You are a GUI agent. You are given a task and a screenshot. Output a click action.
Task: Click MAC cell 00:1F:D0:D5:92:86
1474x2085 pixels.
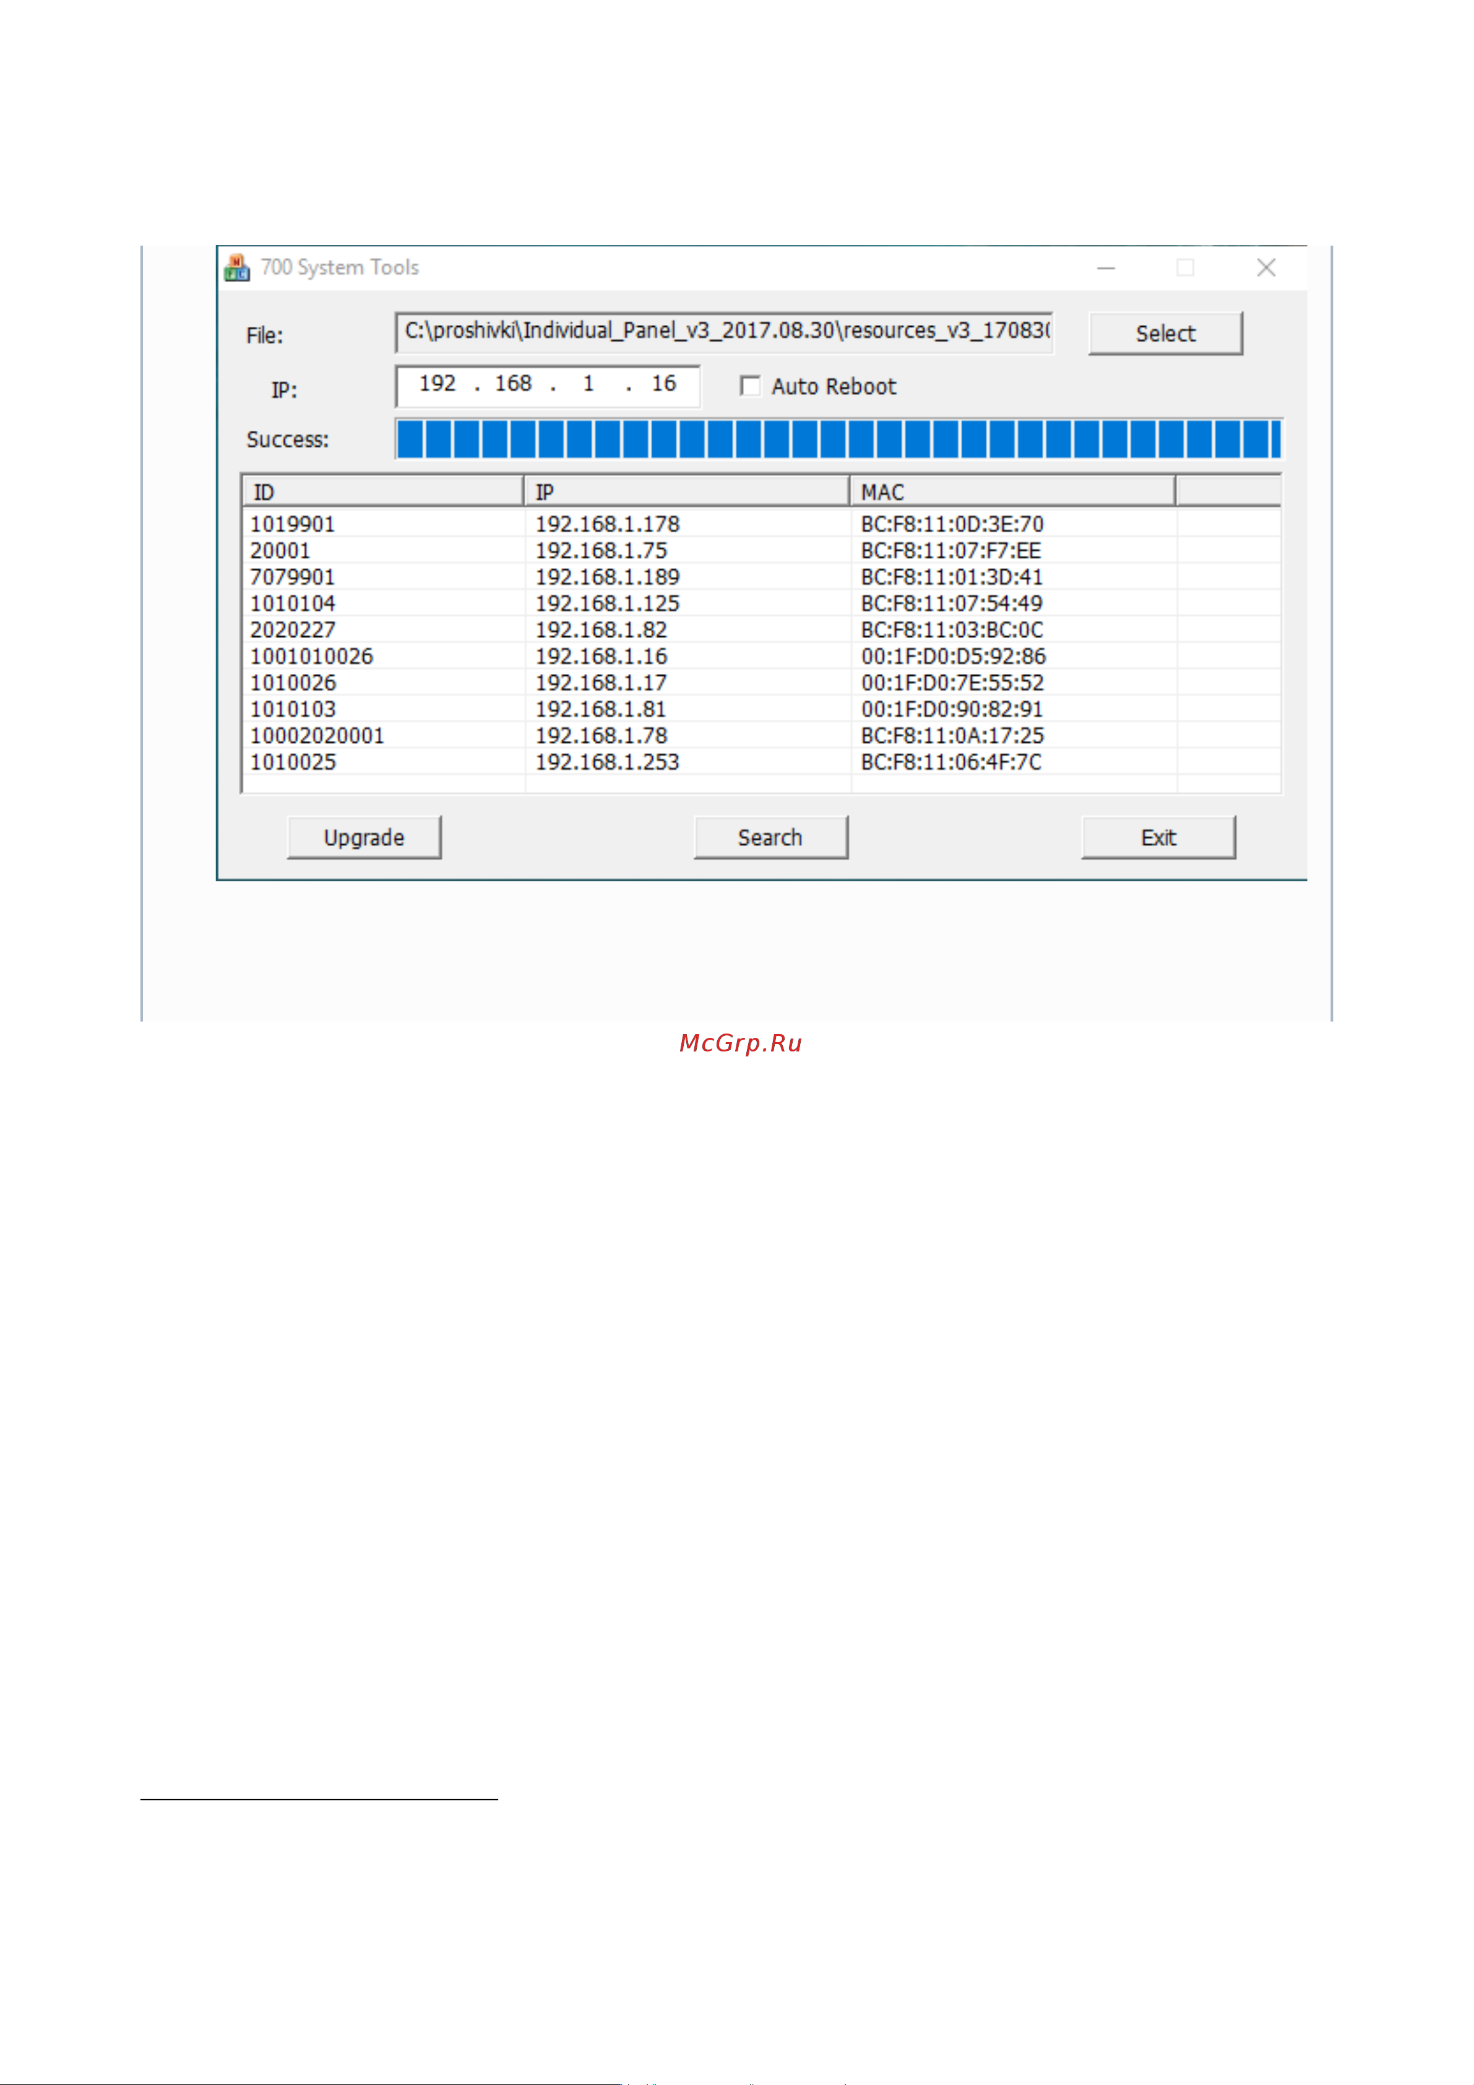point(954,655)
